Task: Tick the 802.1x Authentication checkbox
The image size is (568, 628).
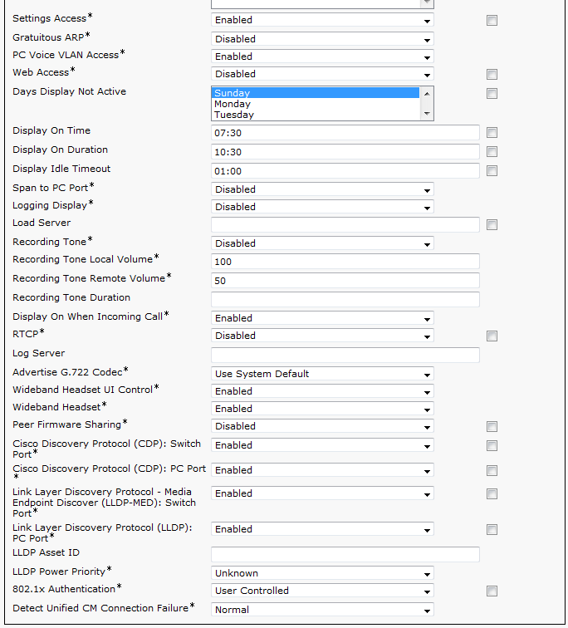Action: 492,591
